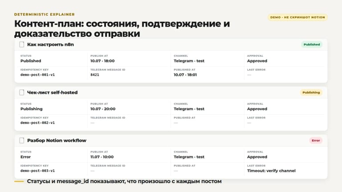
Task: Click the yellow Publishing status badge
Action: 311,92
